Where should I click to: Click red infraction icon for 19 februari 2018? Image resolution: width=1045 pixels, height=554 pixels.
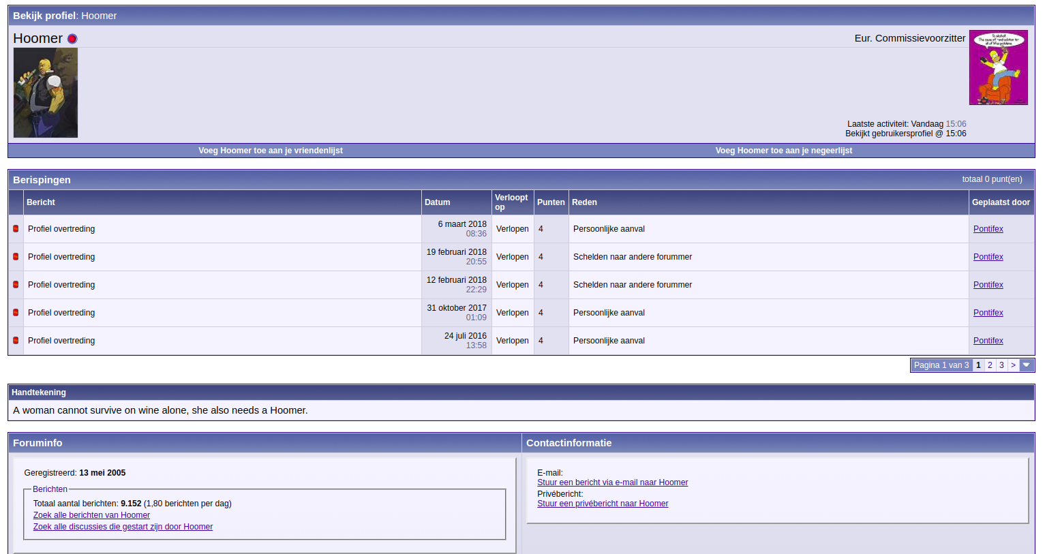pos(16,257)
